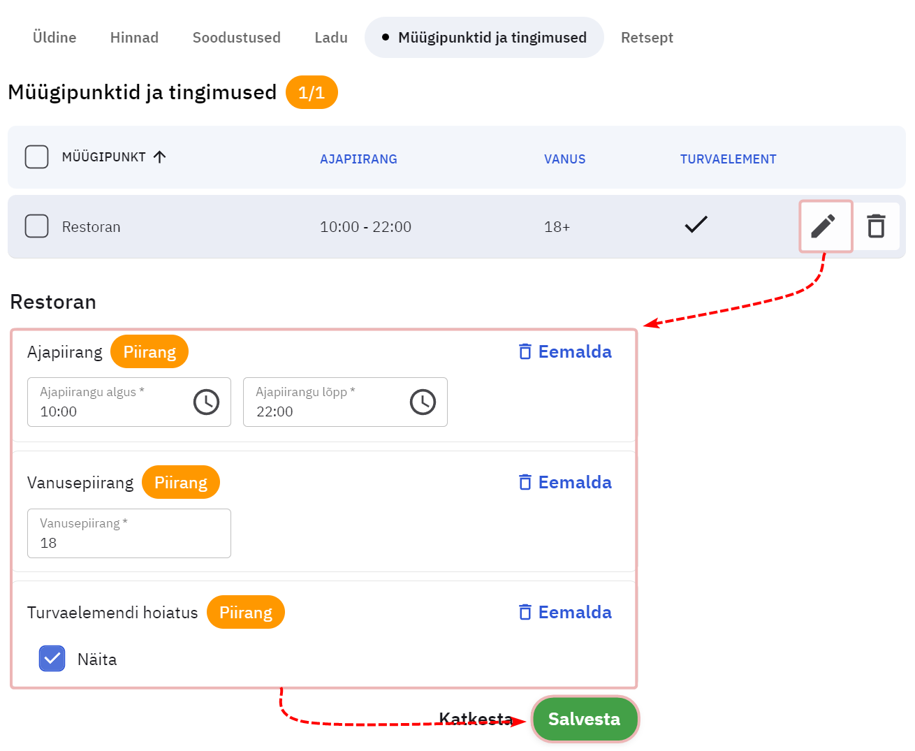Screen dimensions: 915x751
Task: Open the Ladu tab
Action: (x=330, y=38)
